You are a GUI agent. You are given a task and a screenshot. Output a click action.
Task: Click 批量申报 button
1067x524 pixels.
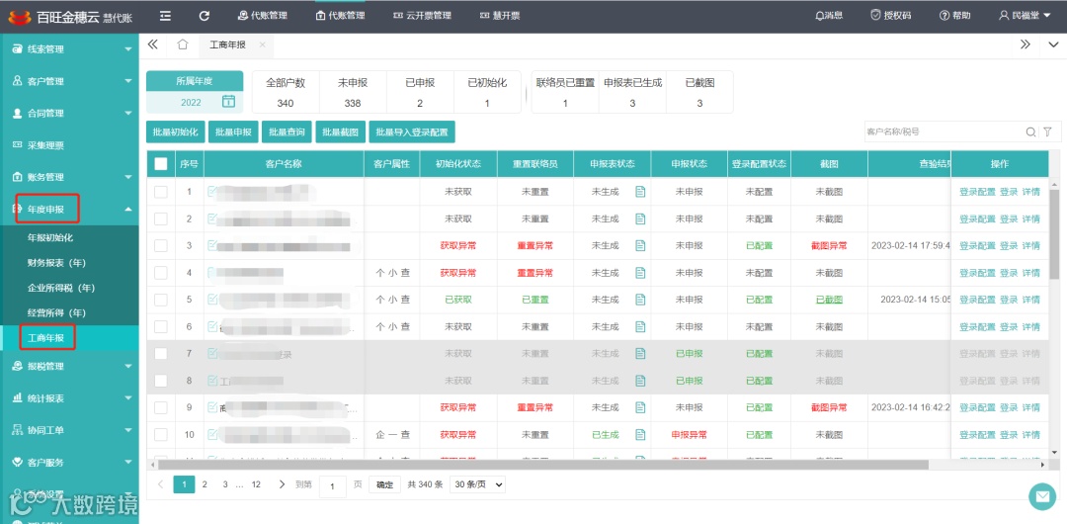pyautogui.click(x=233, y=132)
